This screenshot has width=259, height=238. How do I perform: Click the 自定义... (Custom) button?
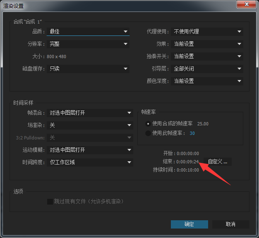tap(217, 162)
